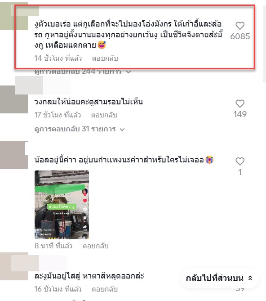Open blurred username above วงกลมให้น่อยคะ comment
Viewport: 266px width, 301px height.
pyautogui.click(x=43, y=85)
